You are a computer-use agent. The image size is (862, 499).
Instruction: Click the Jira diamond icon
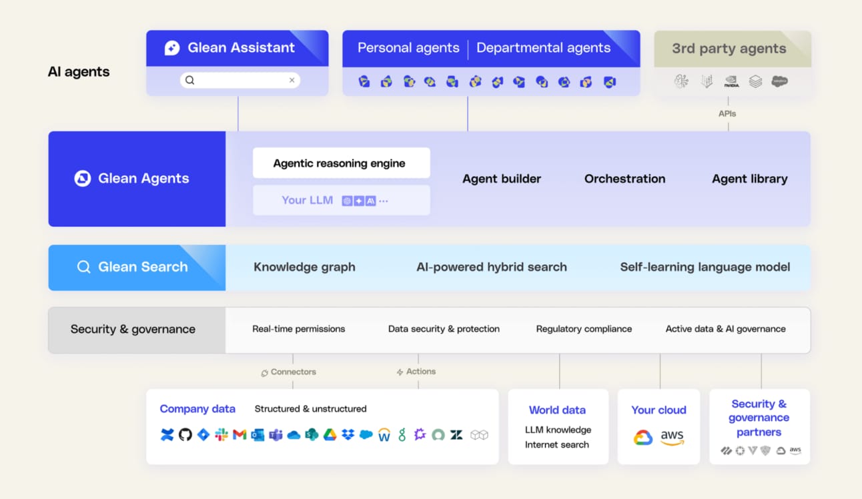(203, 435)
